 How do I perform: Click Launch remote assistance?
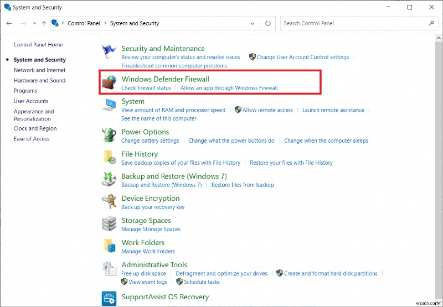pyautogui.click(x=333, y=110)
